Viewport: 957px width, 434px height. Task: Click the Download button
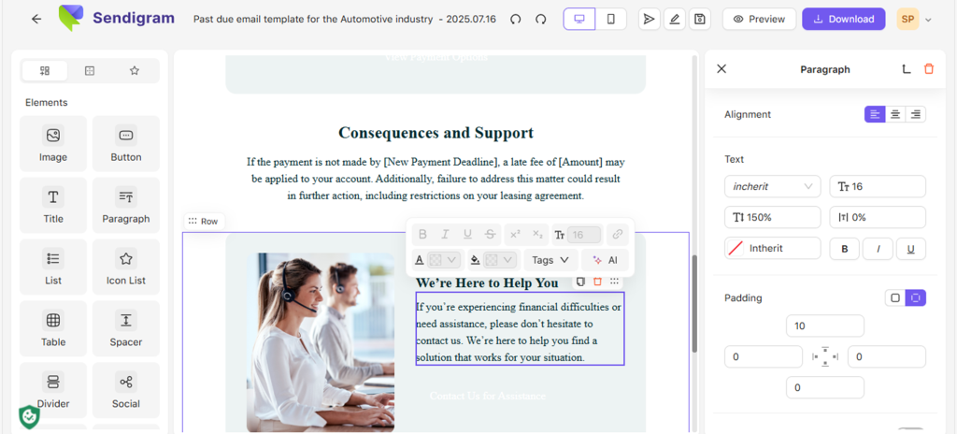coord(844,19)
